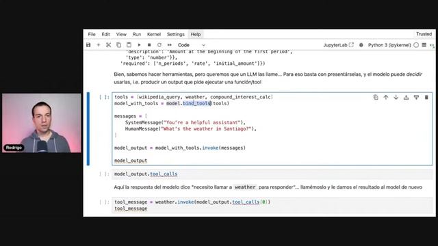Select the model_output.tool_calls cell

point(272,174)
